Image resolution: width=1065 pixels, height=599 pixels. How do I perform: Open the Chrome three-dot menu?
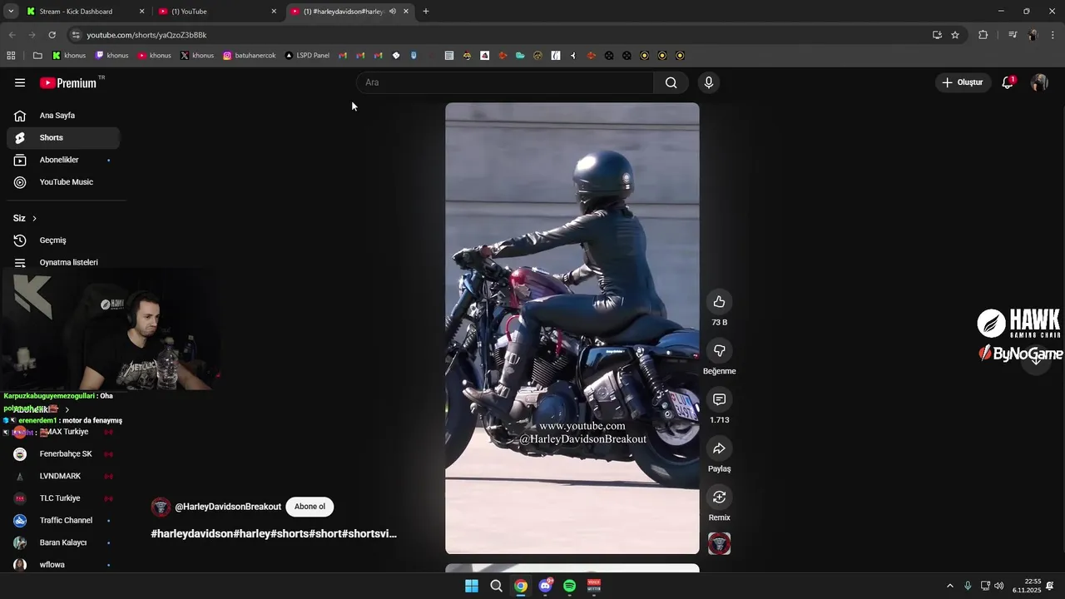[x=1053, y=35]
